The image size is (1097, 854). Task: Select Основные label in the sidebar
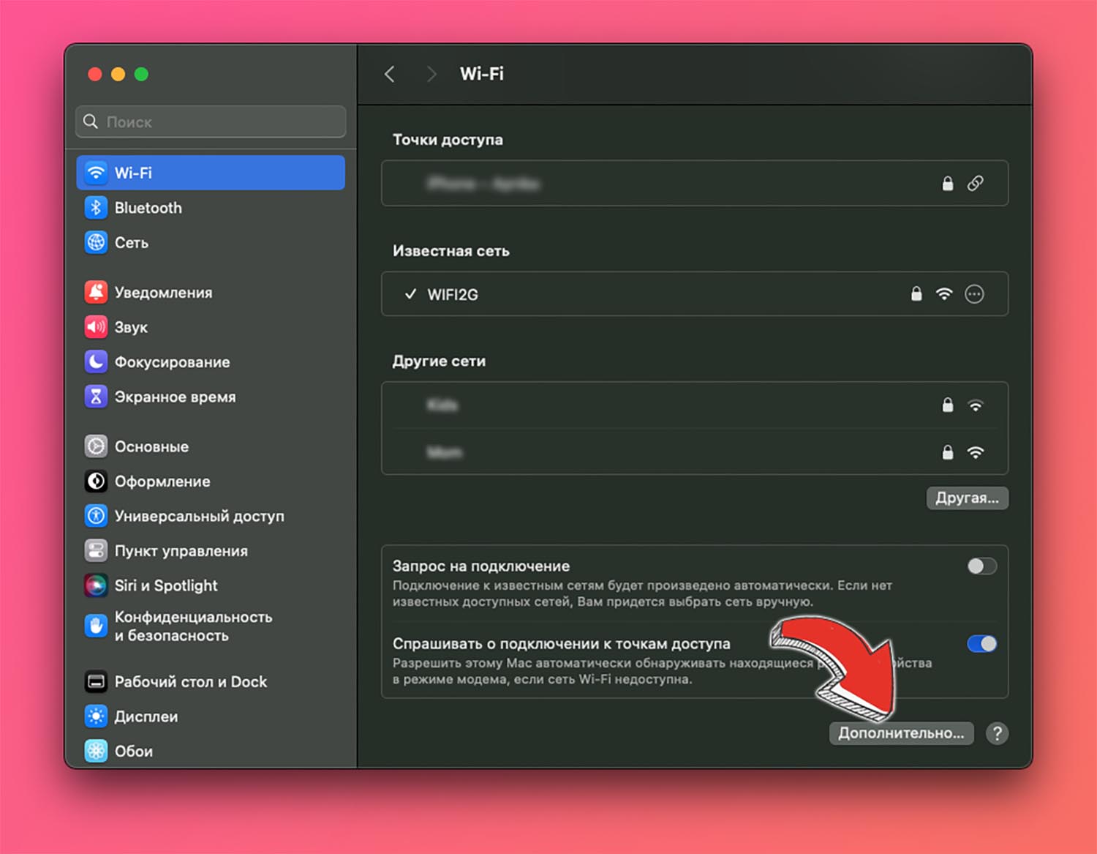[152, 446]
